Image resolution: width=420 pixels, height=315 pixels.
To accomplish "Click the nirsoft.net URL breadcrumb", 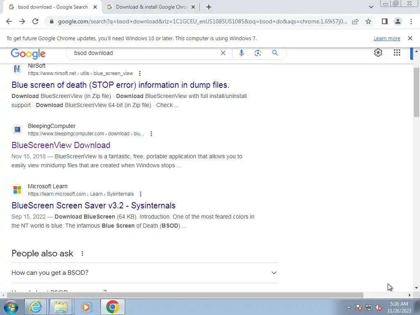I will [x=80, y=73].
